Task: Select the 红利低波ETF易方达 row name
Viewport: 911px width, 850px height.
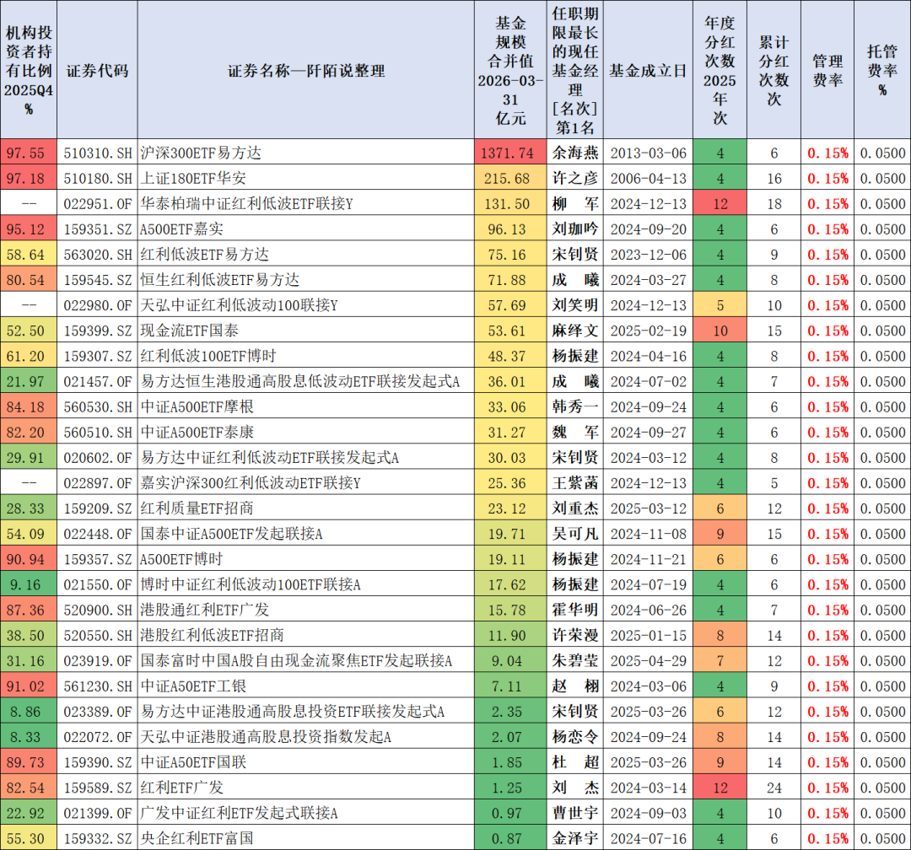Action: click(x=306, y=254)
